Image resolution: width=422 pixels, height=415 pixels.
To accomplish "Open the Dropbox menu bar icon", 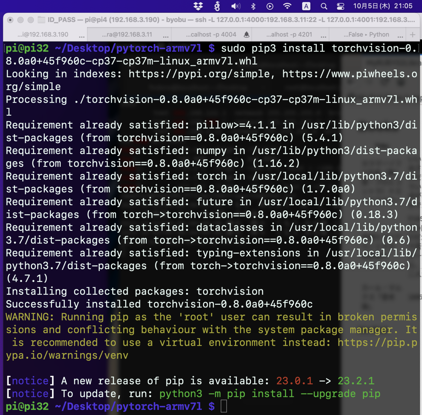I will (x=198, y=6).
